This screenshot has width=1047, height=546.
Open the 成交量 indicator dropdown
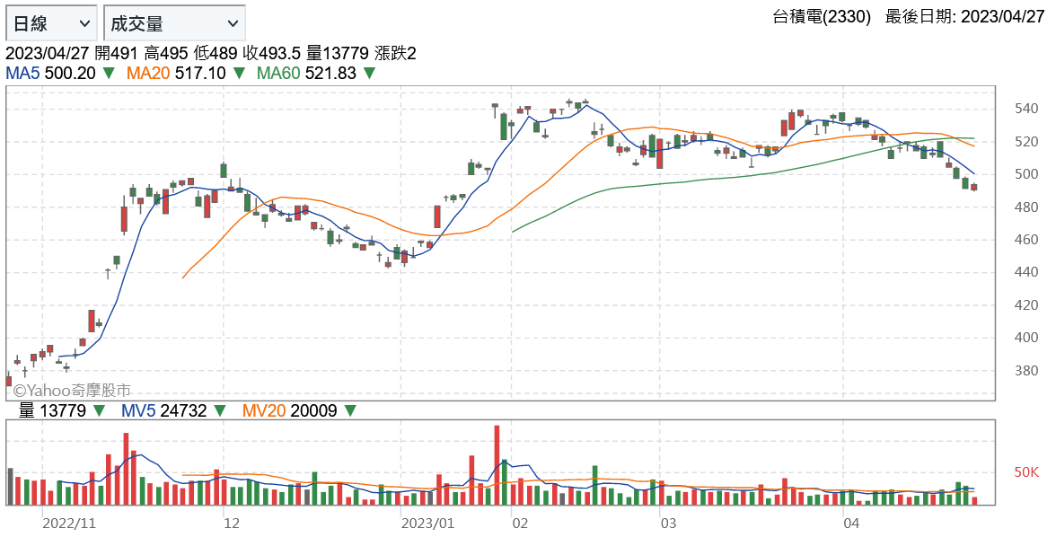tap(174, 23)
